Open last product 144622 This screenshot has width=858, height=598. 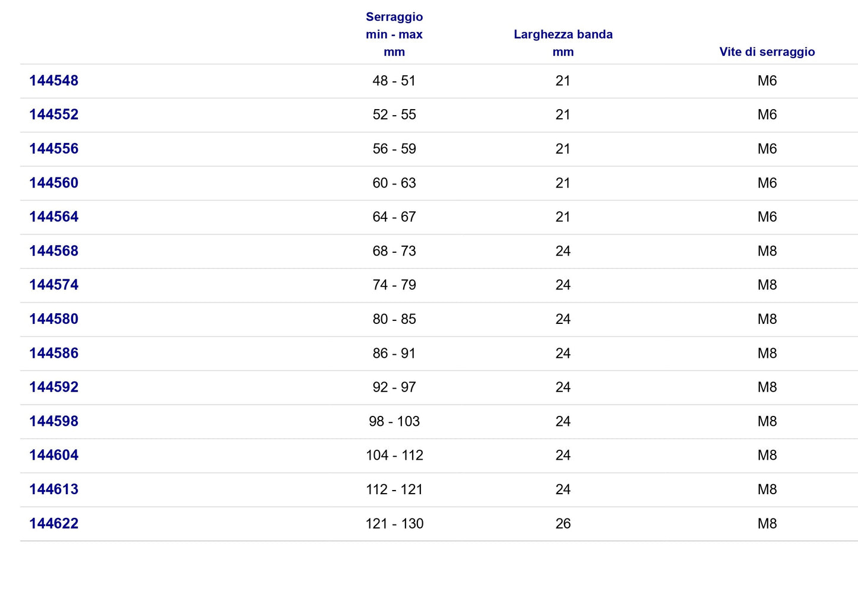(53, 523)
